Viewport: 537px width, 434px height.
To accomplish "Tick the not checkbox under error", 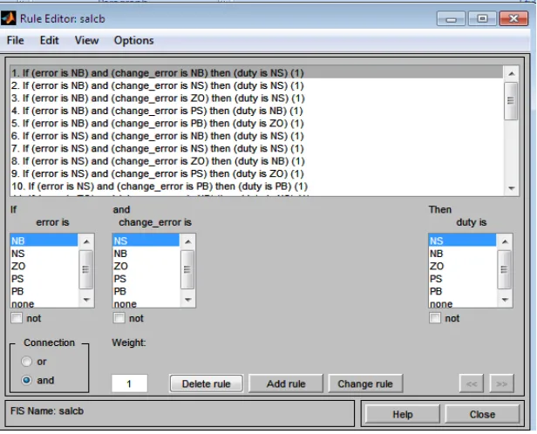I will coord(17,318).
